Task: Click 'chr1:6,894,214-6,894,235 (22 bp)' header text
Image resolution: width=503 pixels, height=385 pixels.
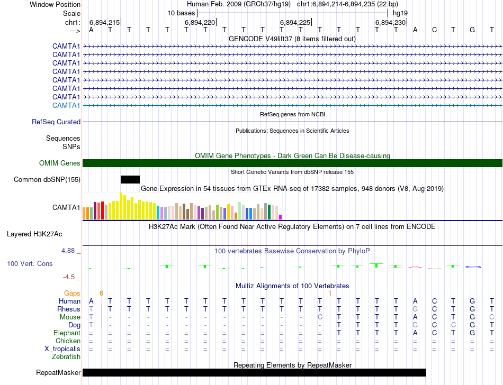Action: click(x=347, y=4)
